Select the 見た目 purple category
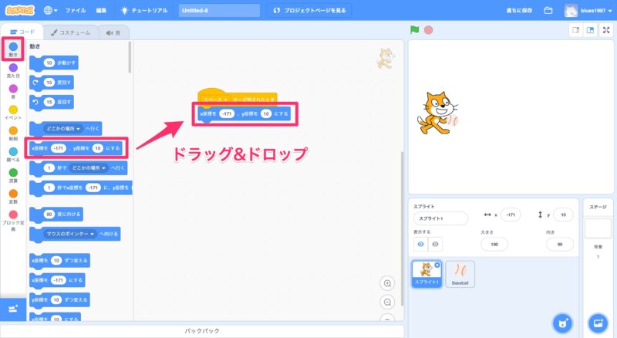 tap(13, 70)
